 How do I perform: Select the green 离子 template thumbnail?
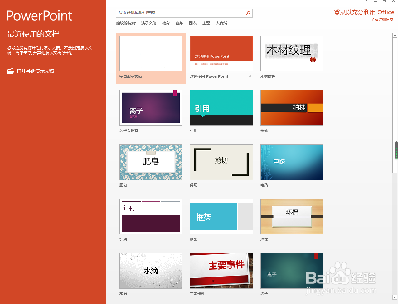pos(292,271)
